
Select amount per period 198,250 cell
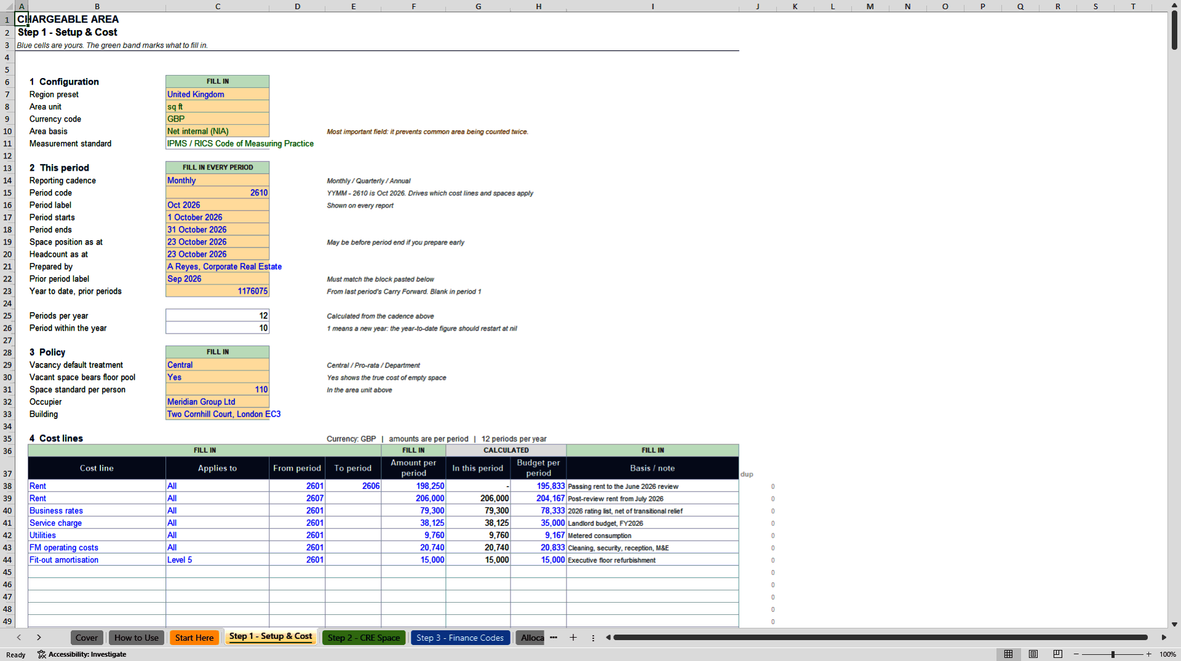click(413, 485)
